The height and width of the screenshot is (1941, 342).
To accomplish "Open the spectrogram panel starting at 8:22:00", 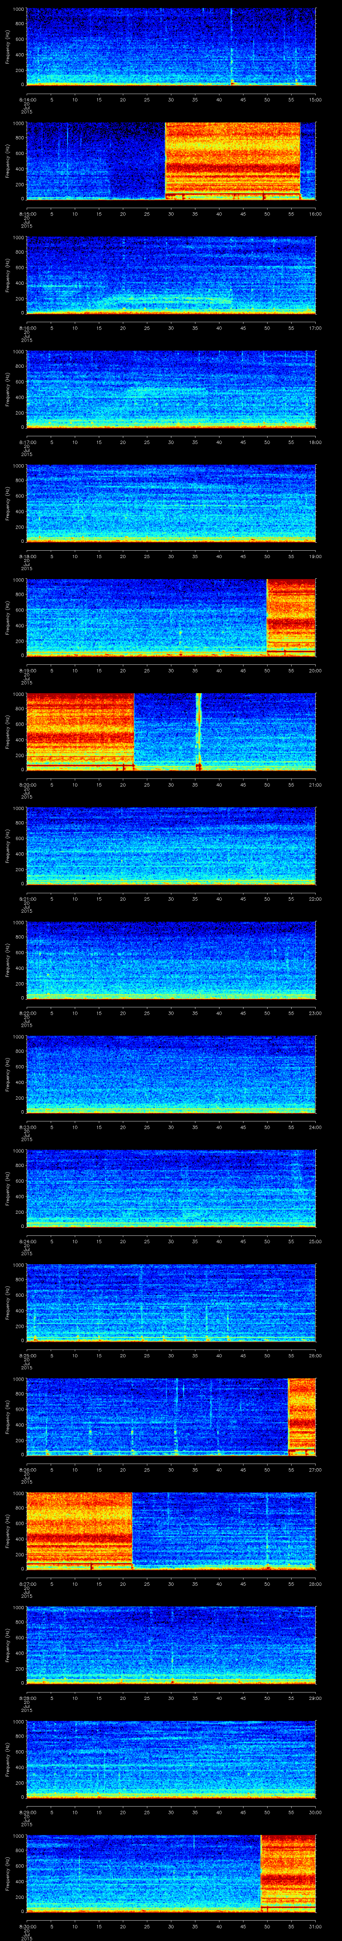I will click(171, 960).
